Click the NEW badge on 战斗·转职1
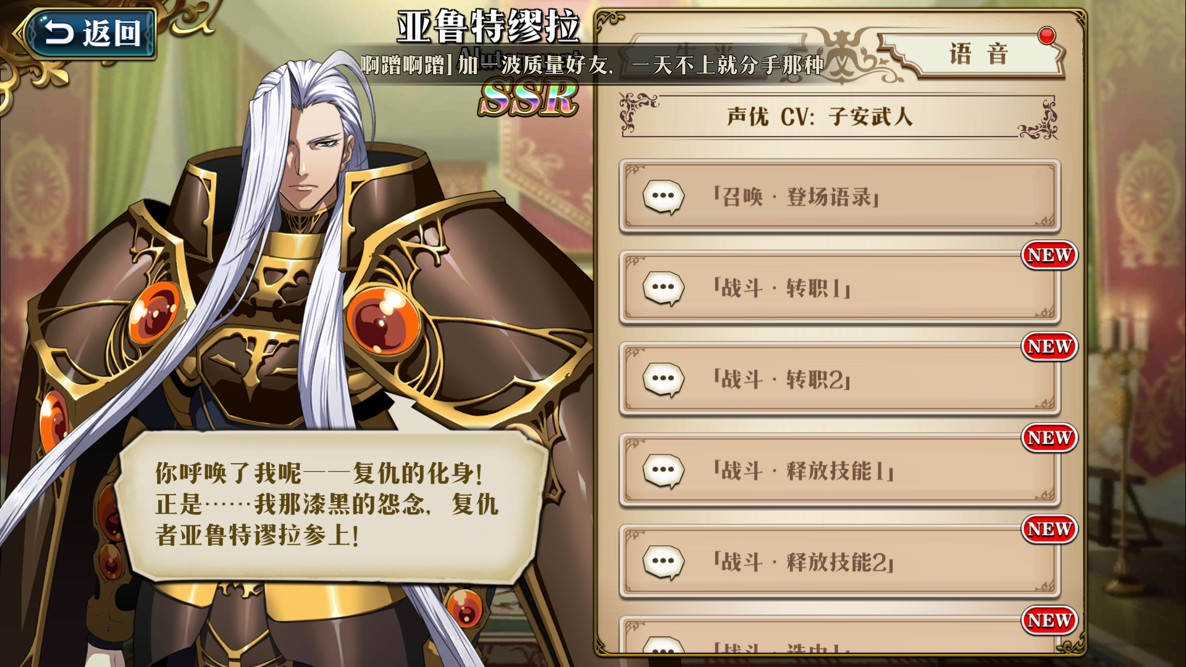 1049,255
